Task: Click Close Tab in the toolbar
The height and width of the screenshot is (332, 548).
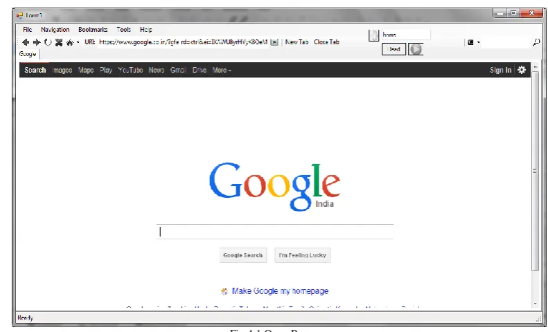Action: pos(326,42)
